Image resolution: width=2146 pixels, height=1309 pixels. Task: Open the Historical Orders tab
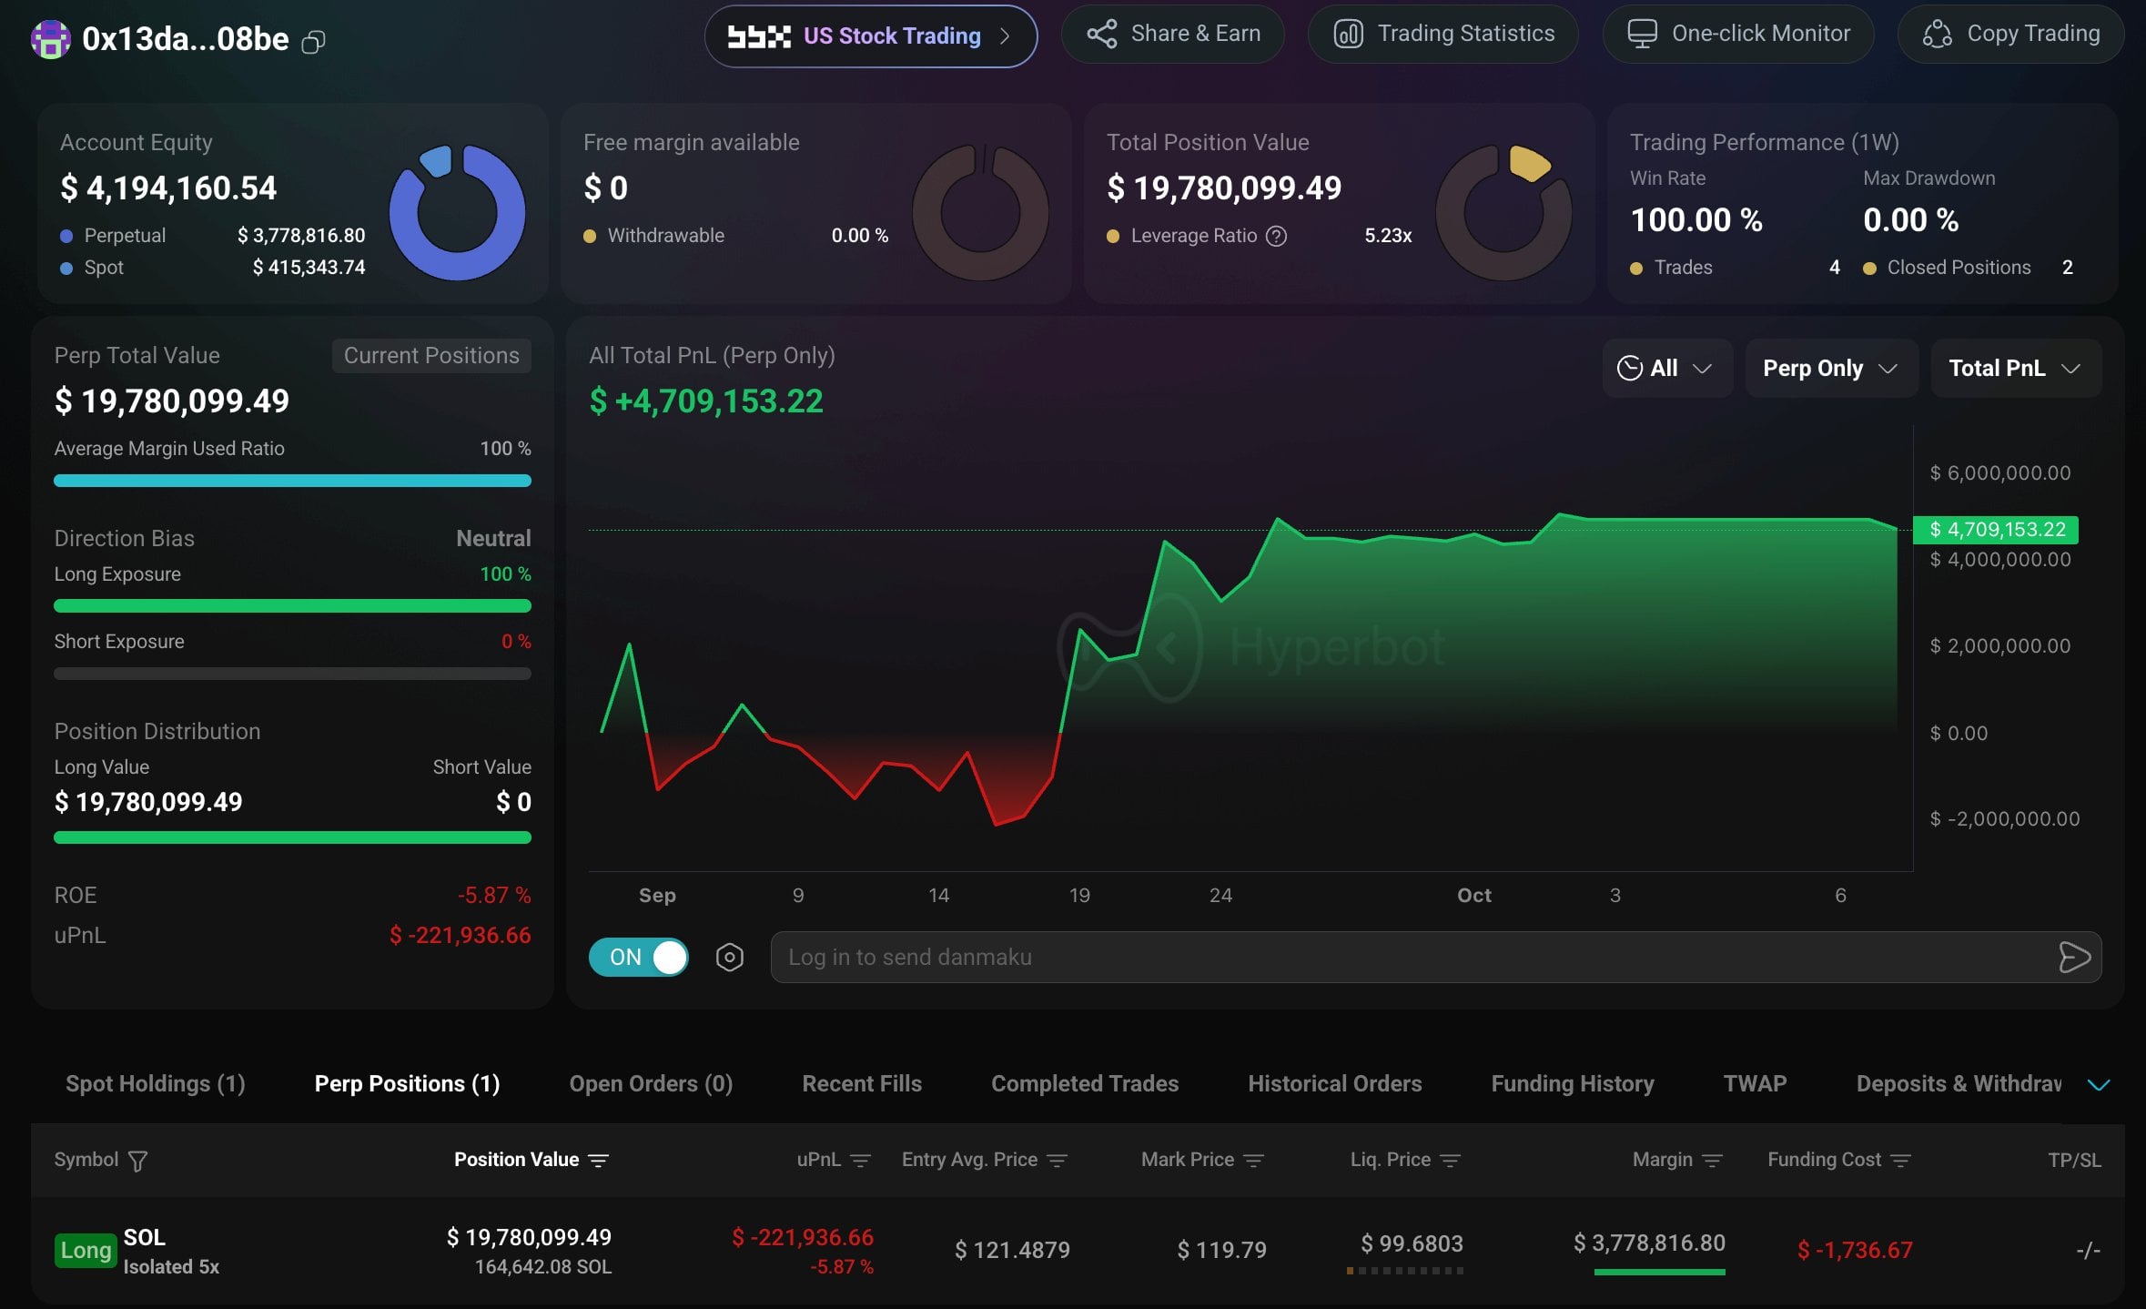(1334, 1083)
